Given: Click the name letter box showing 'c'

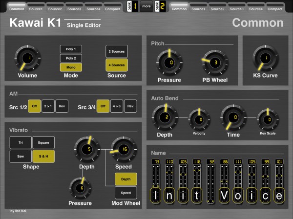Looking at the screenshot, I should click(x=266, y=196).
